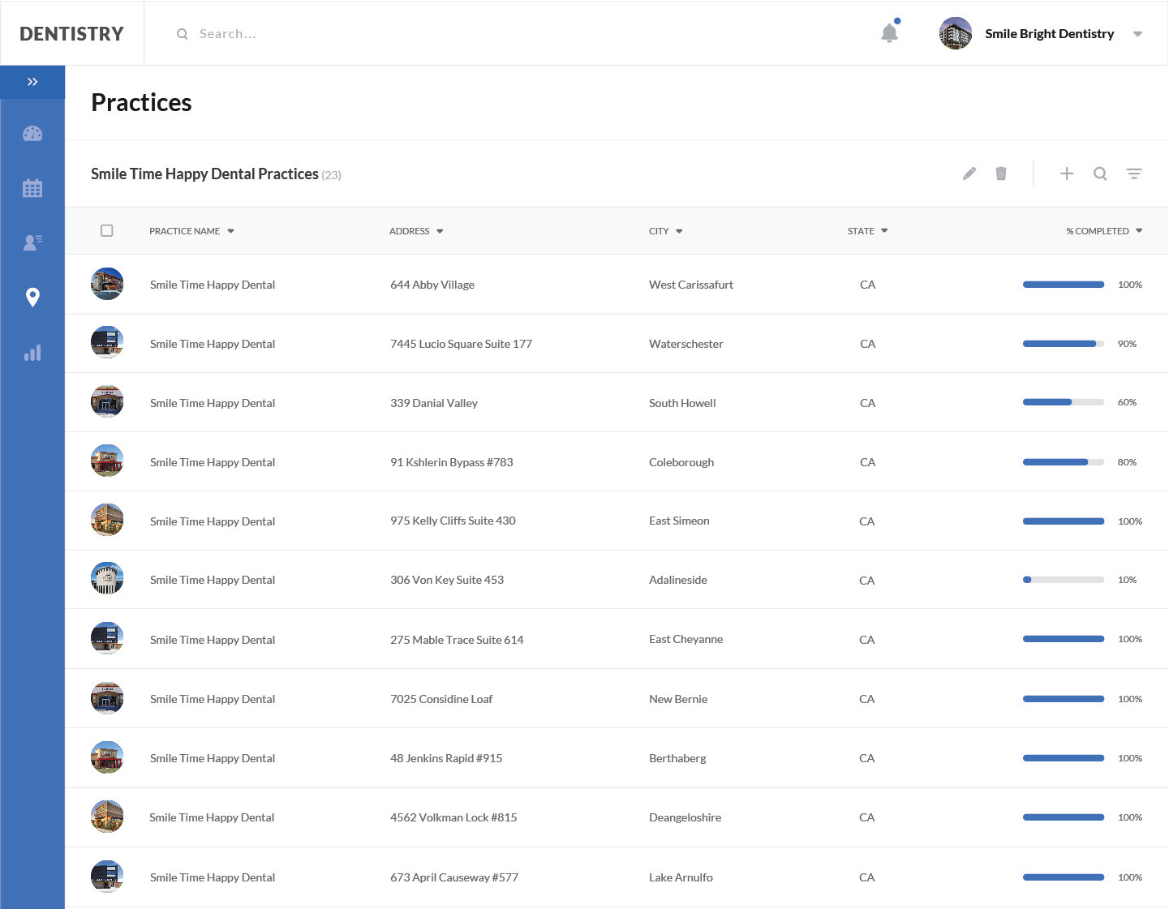Select the location pin icon in sidebar
1169x909 pixels.
32,297
